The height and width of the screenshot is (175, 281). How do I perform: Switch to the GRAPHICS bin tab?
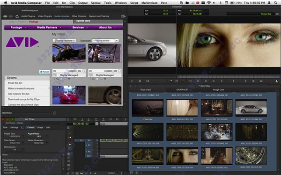(182, 89)
